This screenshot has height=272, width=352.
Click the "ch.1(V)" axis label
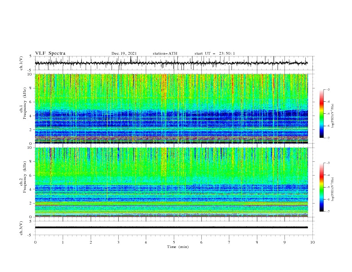click(21, 63)
